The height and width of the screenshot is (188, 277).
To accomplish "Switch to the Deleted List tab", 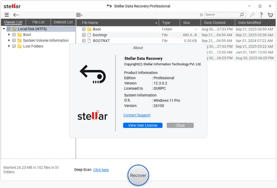I will point(63,22).
